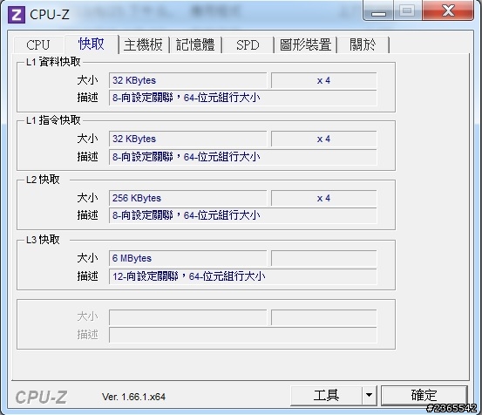Click the L1 指令快取 size field 32 KBytes
This screenshot has height=415, width=482.
[187, 139]
